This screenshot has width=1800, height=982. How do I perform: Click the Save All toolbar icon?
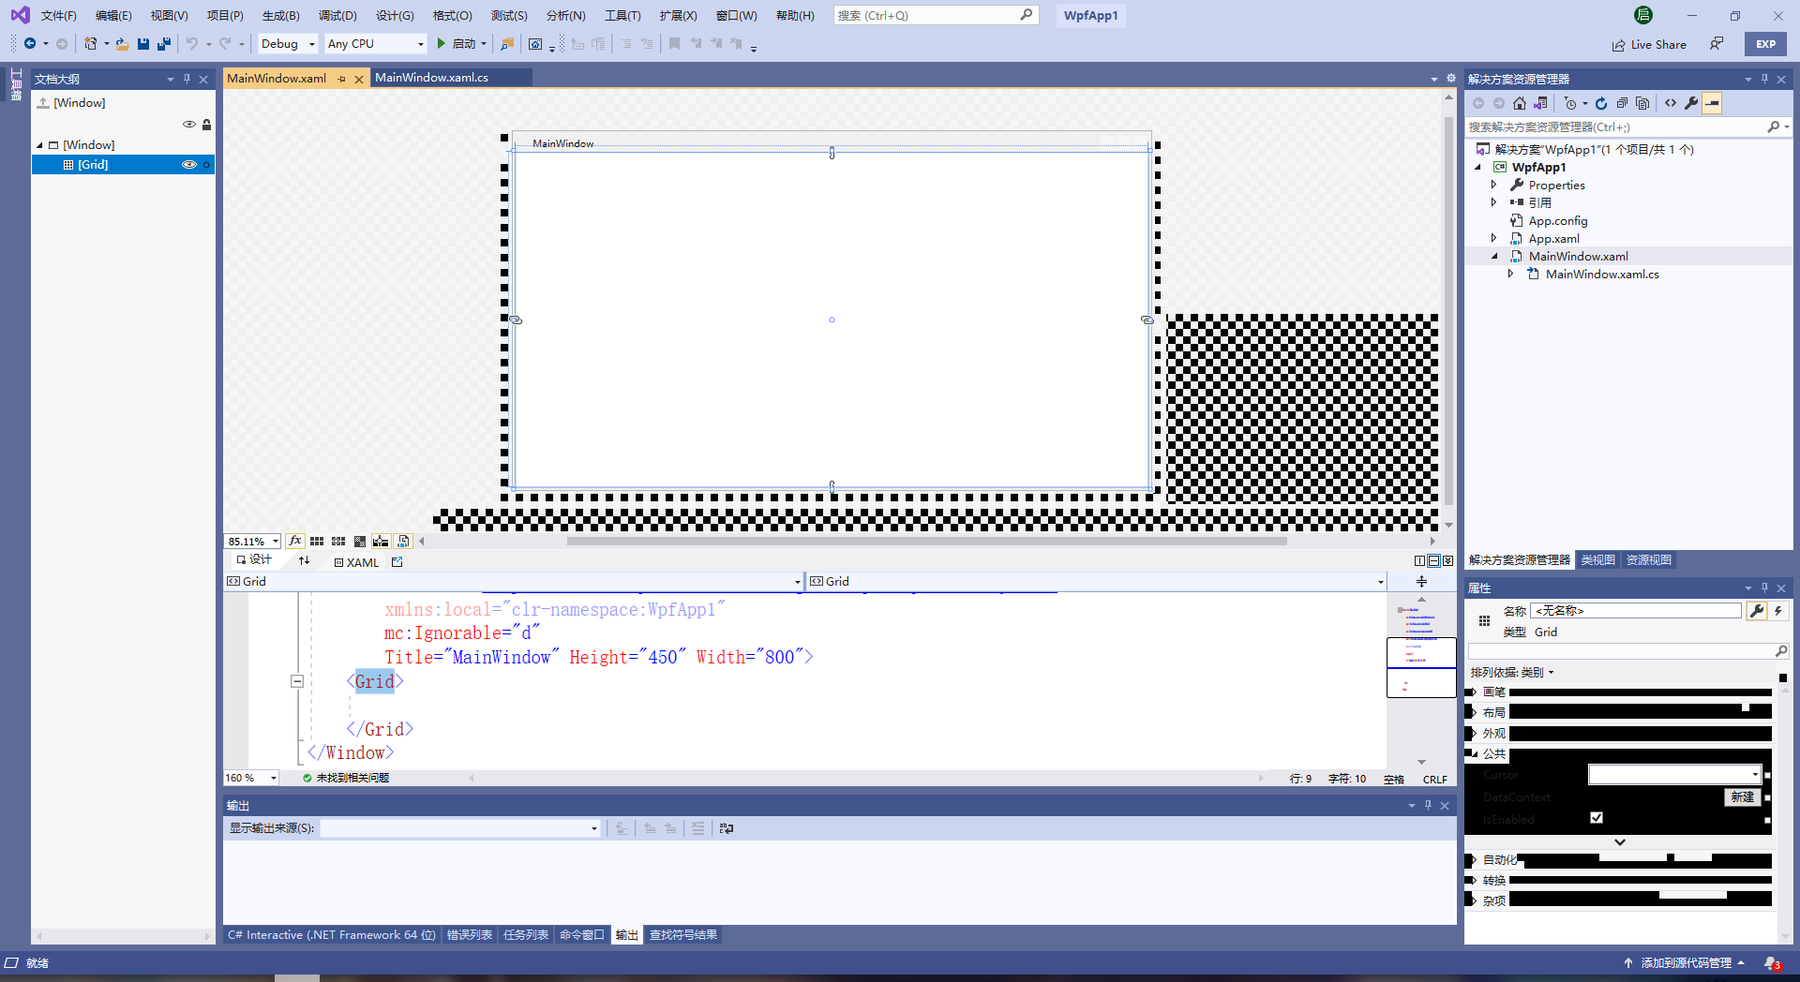click(163, 43)
